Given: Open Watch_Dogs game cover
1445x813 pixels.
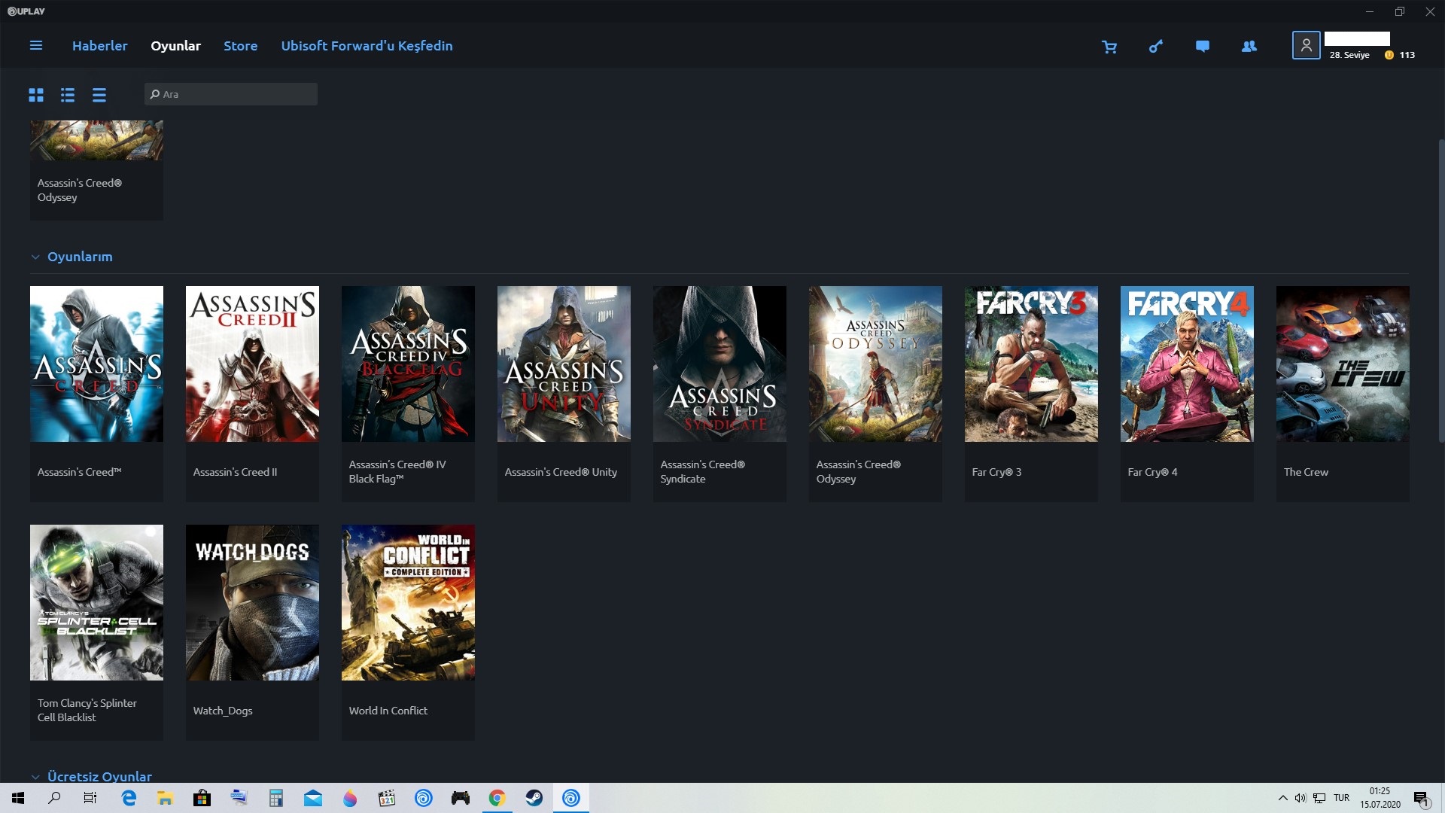Looking at the screenshot, I should (252, 602).
